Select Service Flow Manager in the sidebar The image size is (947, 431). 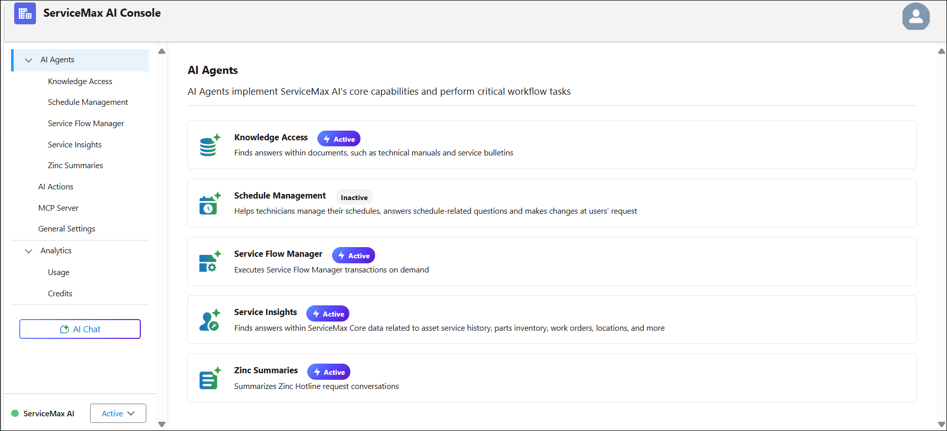coord(86,123)
